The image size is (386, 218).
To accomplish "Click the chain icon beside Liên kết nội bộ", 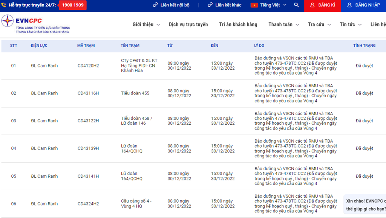I will [155, 5].
